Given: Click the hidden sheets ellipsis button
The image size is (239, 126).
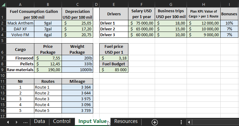Looking at the screenshot, I should [x=25, y=122].
